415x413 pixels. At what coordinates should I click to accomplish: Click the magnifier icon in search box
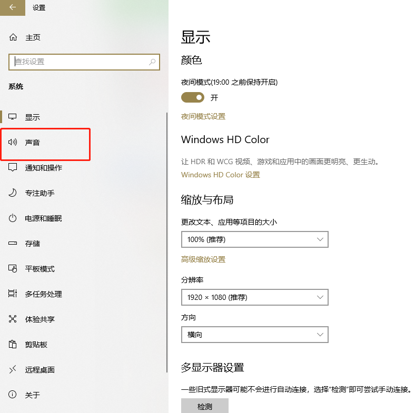tap(152, 62)
